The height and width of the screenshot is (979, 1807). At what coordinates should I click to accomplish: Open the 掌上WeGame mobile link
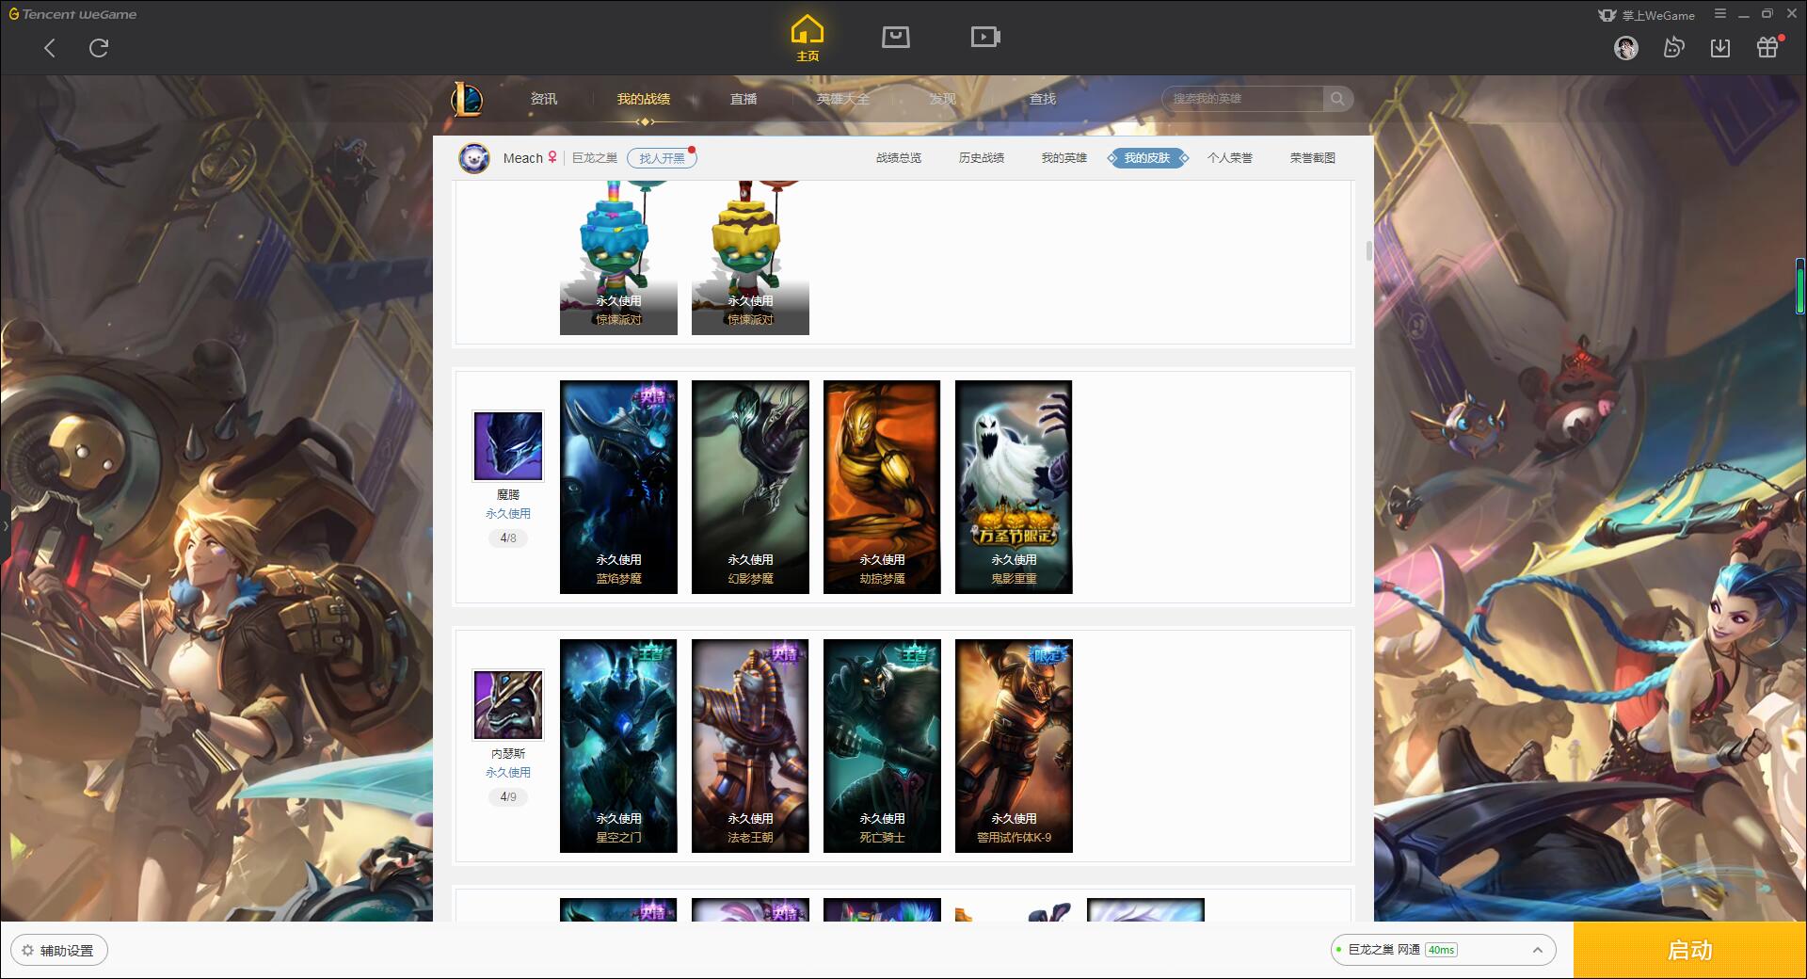click(1646, 15)
